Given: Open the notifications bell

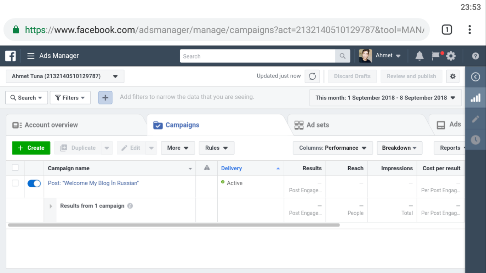Looking at the screenshot, I should pos(419,56).
